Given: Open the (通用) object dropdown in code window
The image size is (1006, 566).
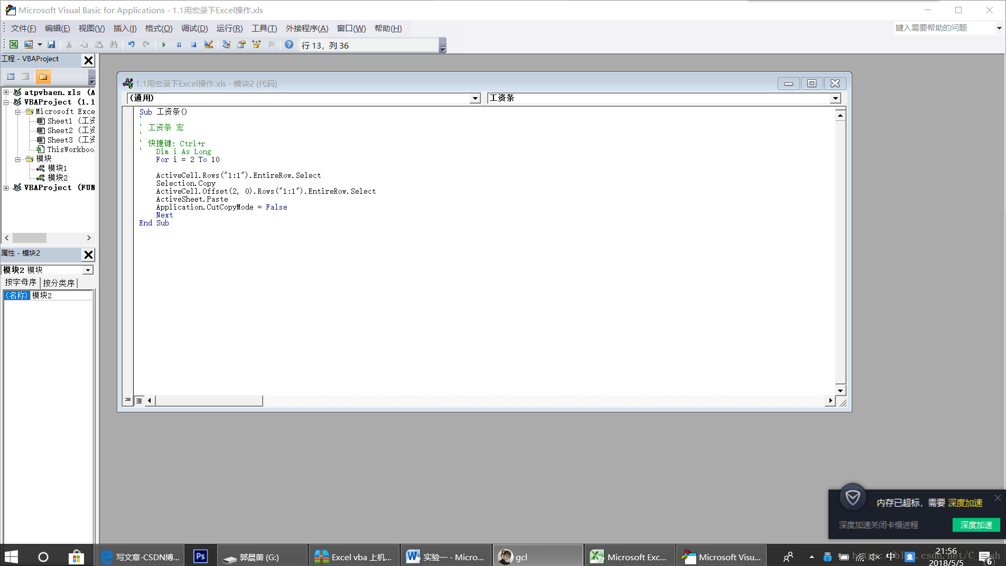Looking at the screenshot, I should 475,98.
